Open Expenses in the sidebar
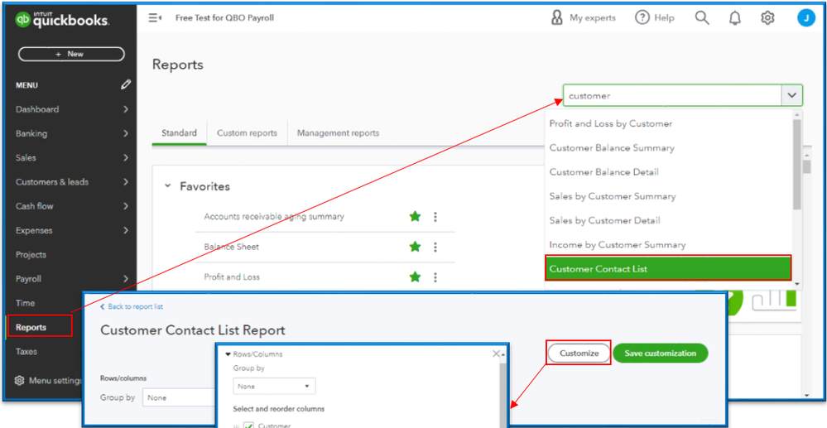This screenshot has width=827, height=428. (x=70, y=231)
